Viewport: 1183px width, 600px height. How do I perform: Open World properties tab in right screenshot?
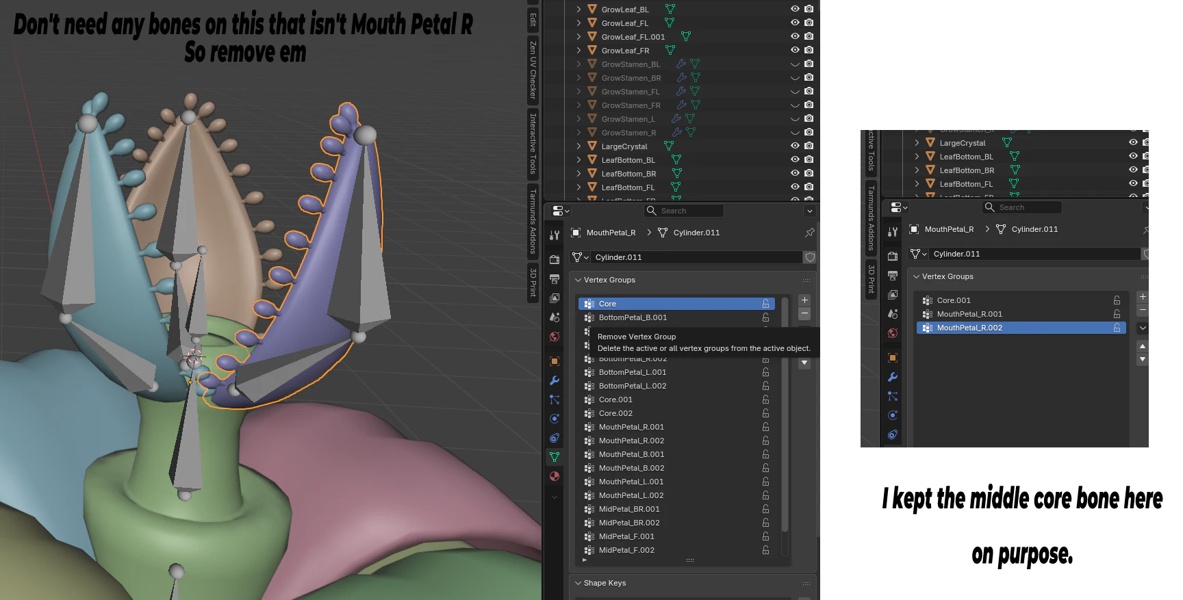893,332
